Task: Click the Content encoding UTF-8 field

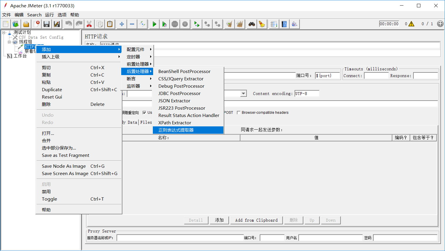Action: click(x=307, y=94)
